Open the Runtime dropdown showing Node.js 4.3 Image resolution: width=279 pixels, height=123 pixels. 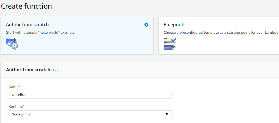pyautogui.click(x=90, y=114)
